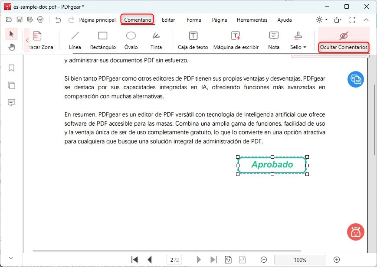
Task: Open the comments panel in the sidebar
Action: coord(11,103)
